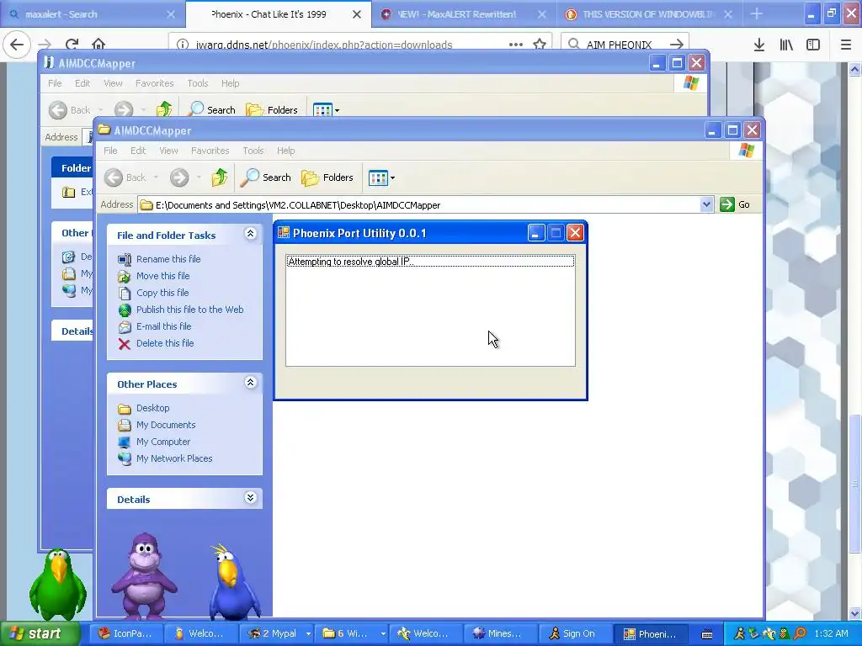This screenshot has width=862, height=646.
Task: Open View menu in front AIMDCCMapper window
Action: [x=168, y=151]
